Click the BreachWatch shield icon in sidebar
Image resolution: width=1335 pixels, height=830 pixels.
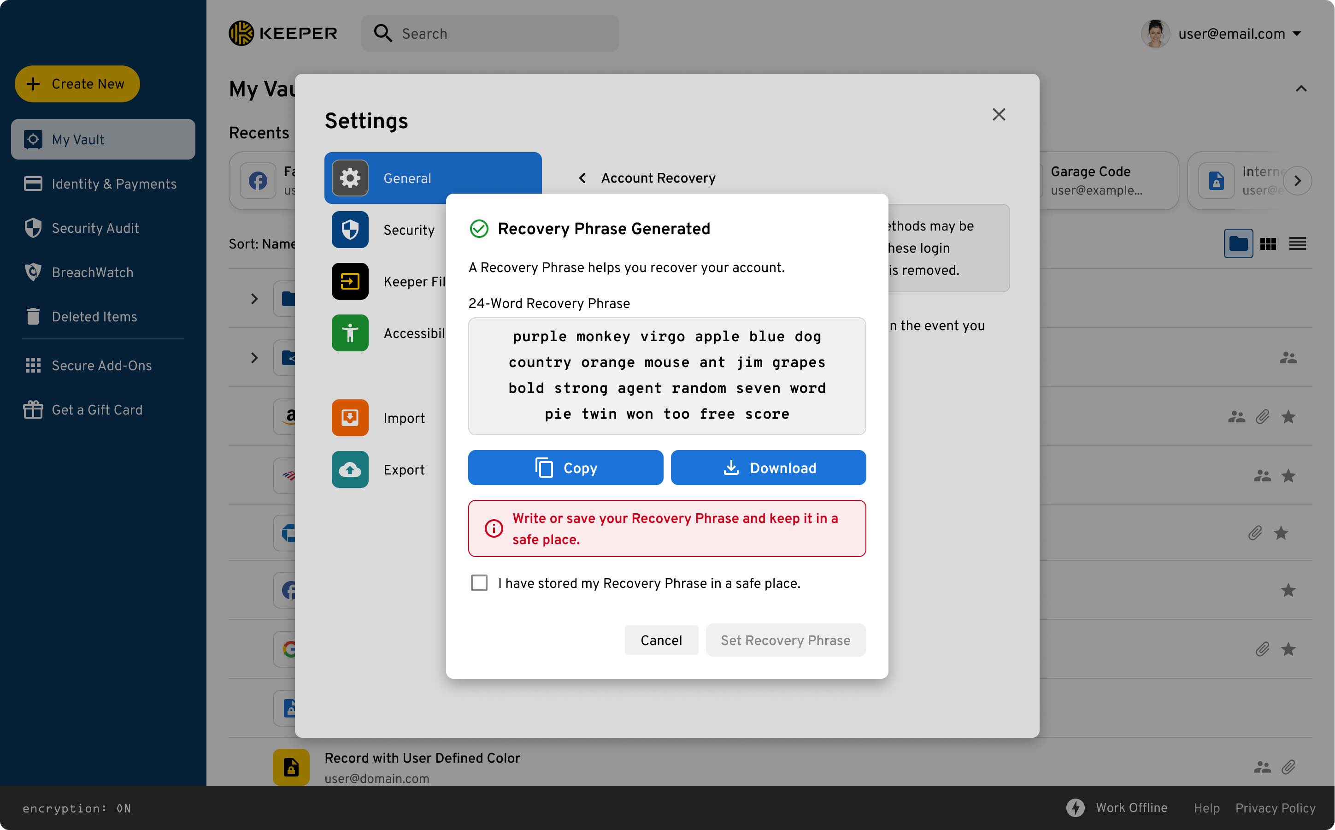(33, 272)
